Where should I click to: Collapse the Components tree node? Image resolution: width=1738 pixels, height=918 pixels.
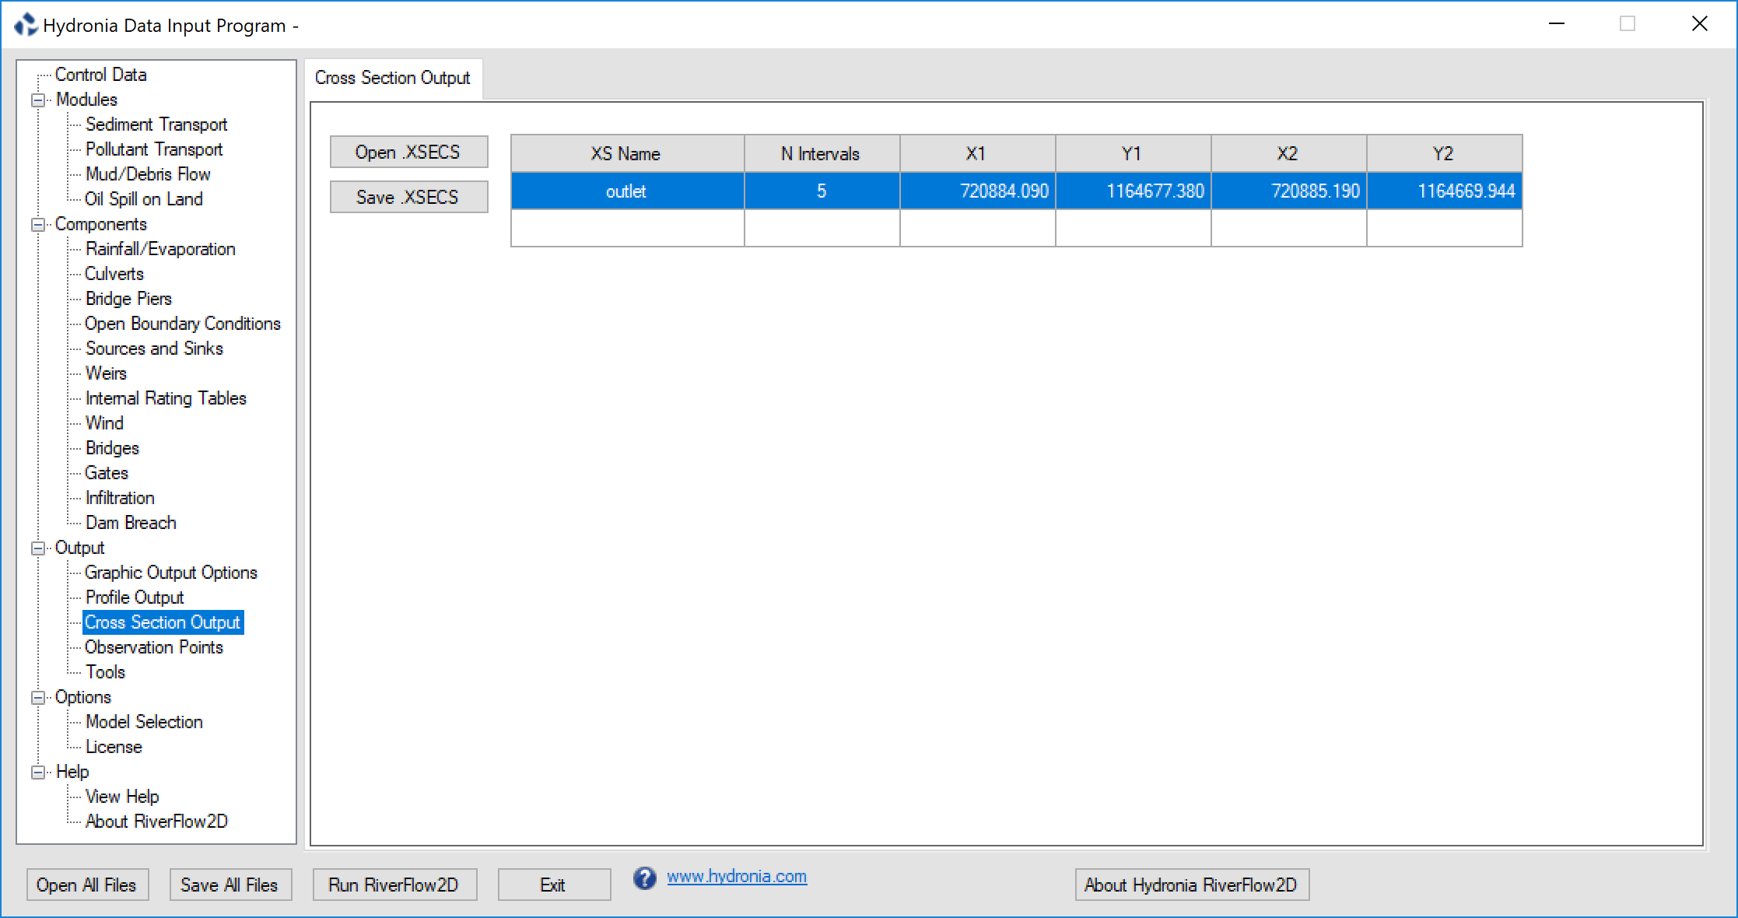click(x=37, y=225)
